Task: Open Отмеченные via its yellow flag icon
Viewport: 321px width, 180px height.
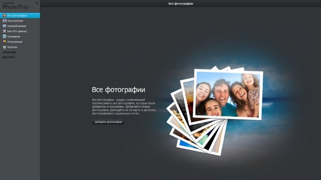Action: (x=4, y=42)
